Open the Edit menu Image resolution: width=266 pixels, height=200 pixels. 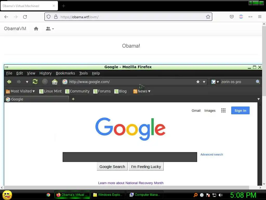coord(19,73)
